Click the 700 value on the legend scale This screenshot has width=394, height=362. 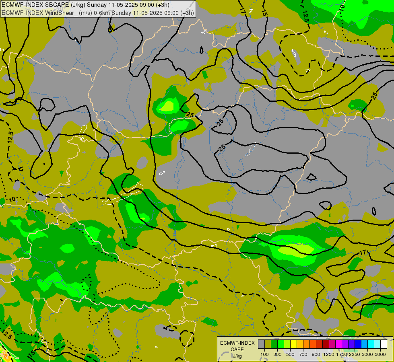coord(303,354)
